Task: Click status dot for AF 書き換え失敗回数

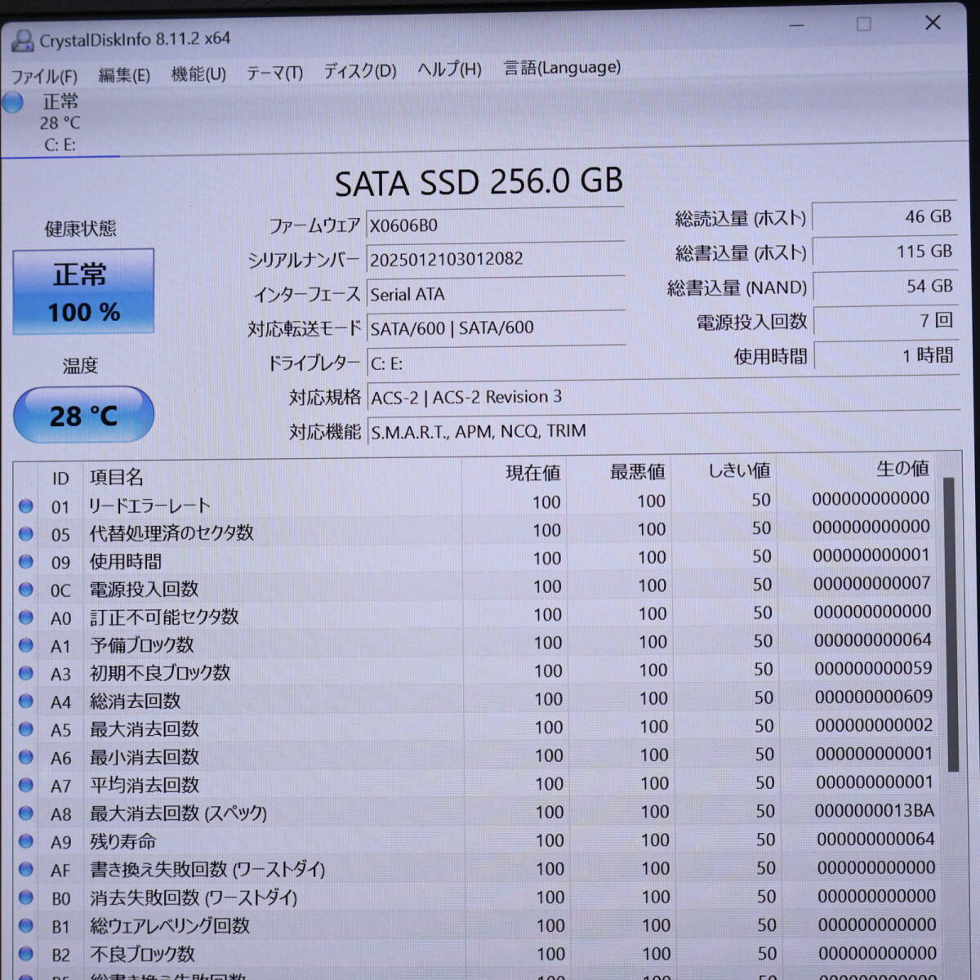Action: [26, 870]
